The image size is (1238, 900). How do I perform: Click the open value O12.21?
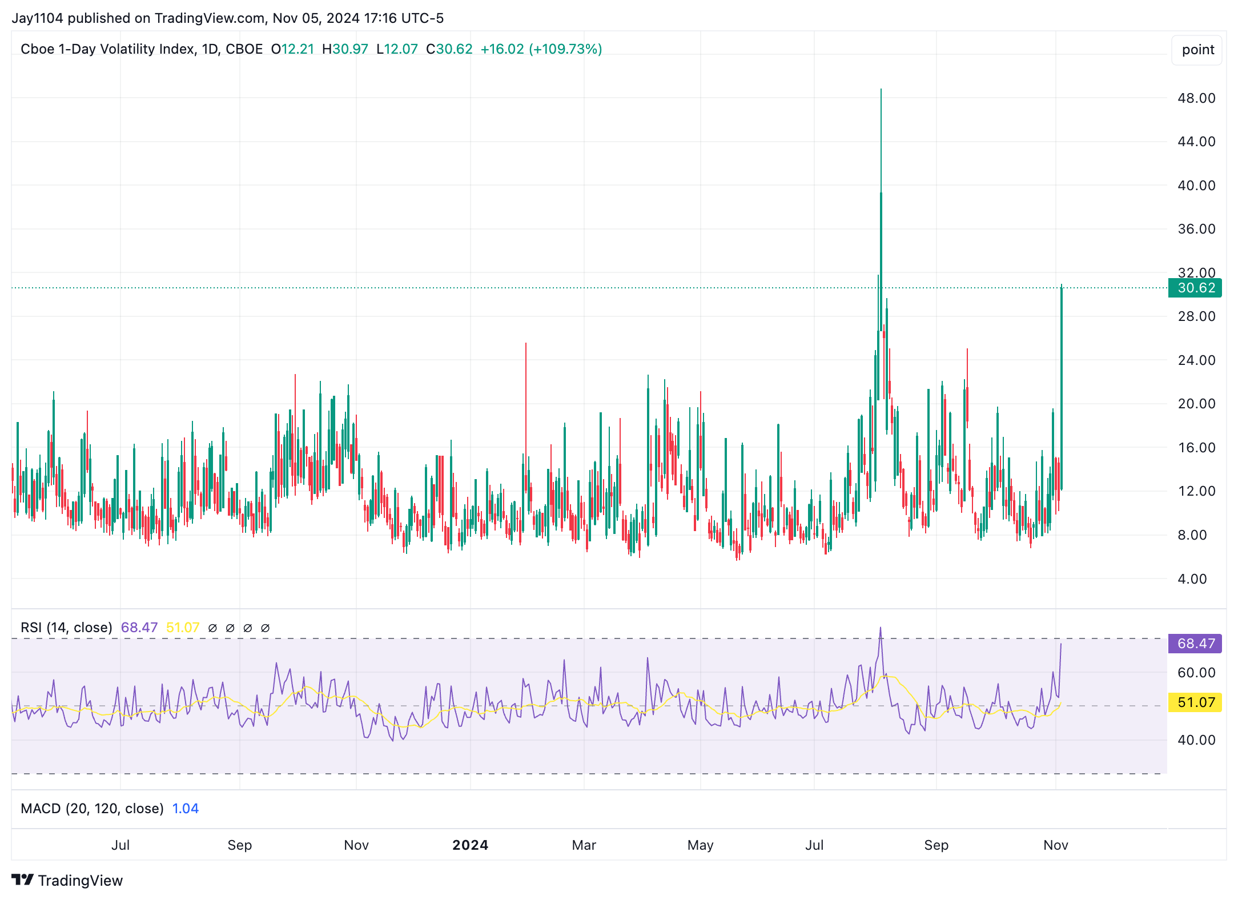(x=292, y=49)
